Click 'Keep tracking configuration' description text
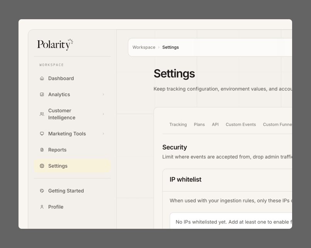The height and width of the screenshot is (248, 311). (222, 89)
